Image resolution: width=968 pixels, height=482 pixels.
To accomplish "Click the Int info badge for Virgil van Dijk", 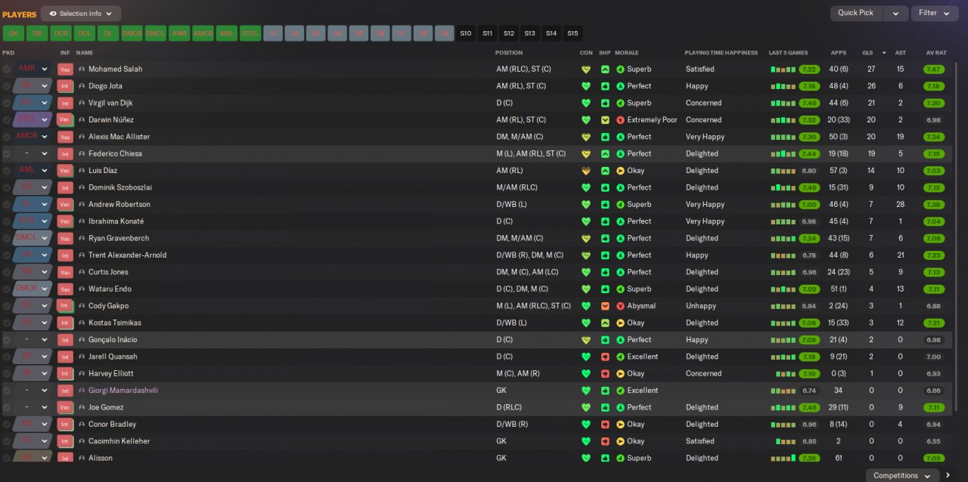I will (65, 103).
